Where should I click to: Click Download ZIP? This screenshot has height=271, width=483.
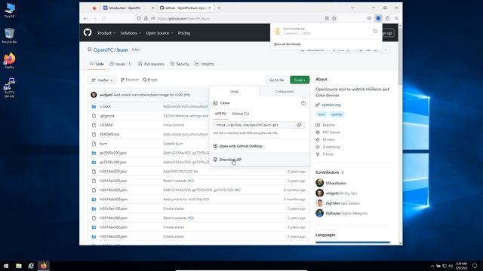230,160
